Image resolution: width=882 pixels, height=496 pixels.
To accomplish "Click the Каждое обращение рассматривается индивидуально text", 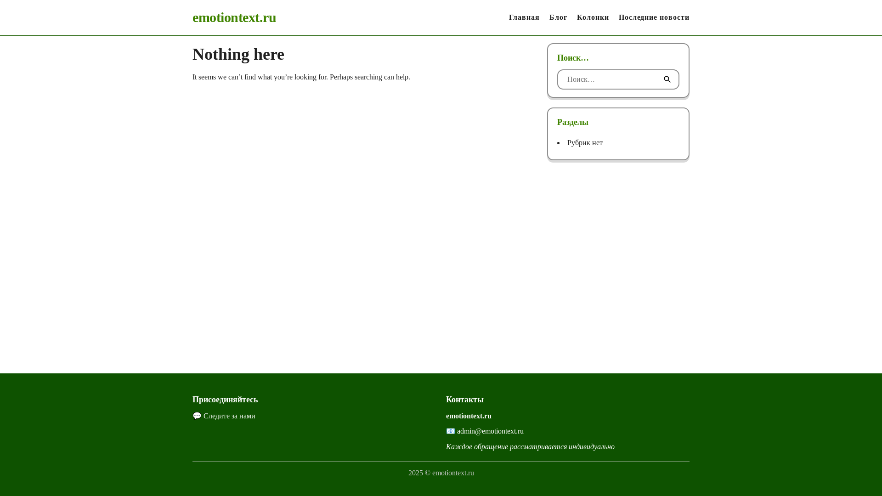I will click(x=530, y=446).
